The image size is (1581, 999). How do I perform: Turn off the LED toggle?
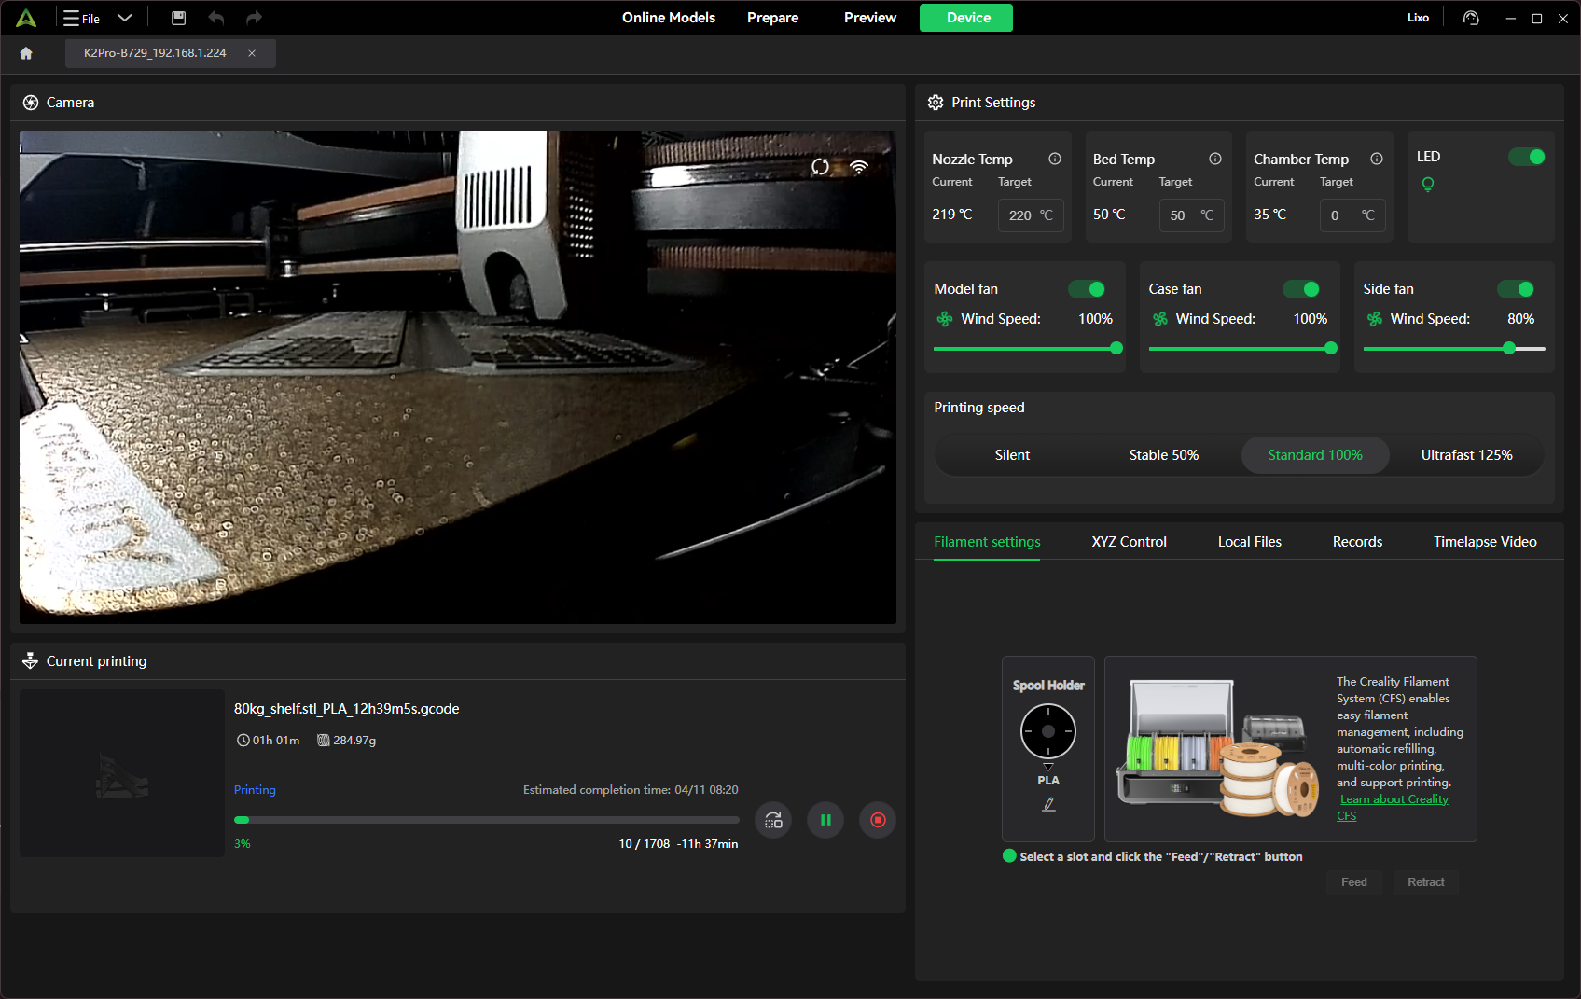tap(1527, 157)
